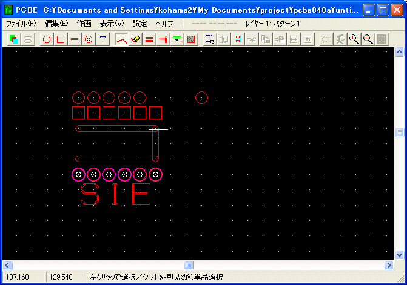Toggle the grid display button
The height and width of the screenshot is (285, 407).
tap(382, 39)
